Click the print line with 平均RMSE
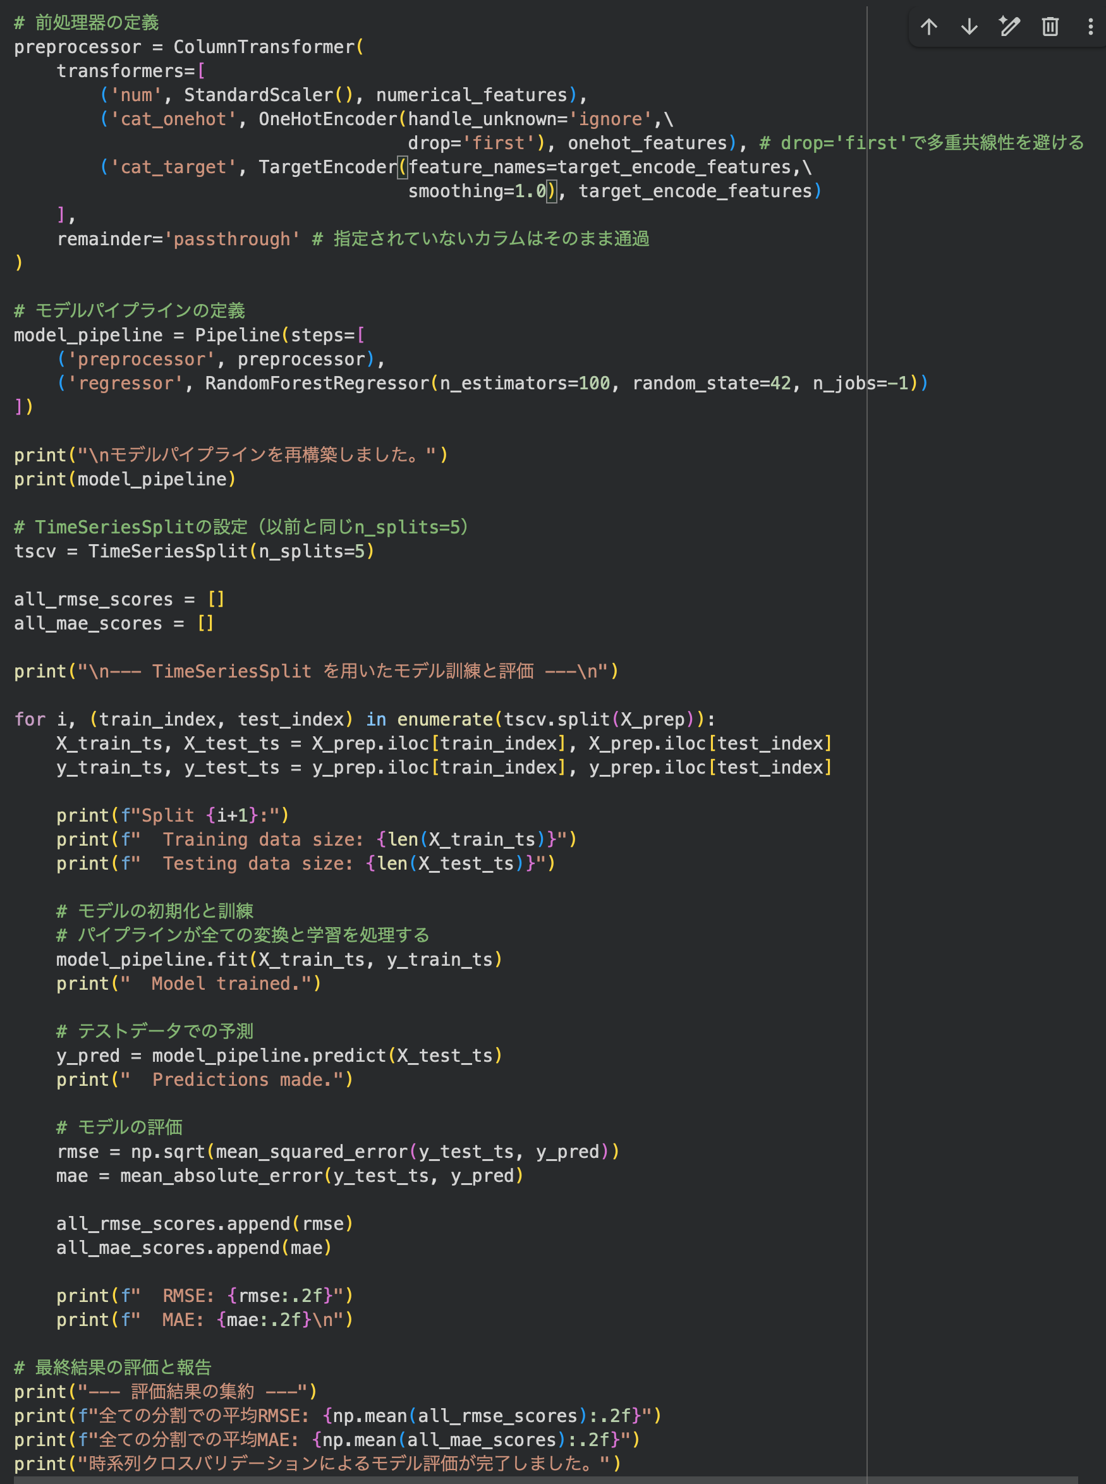This screenshot has width=1106, height=1484. click(338, 1416)
